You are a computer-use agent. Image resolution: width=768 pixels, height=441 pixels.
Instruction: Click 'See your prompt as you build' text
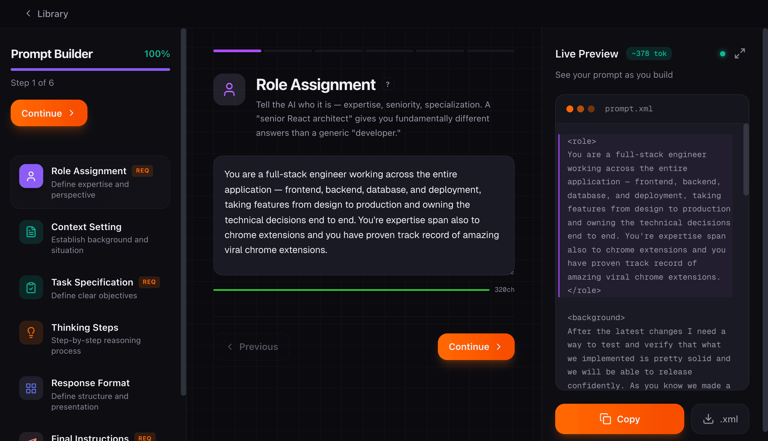click(614, 75)
